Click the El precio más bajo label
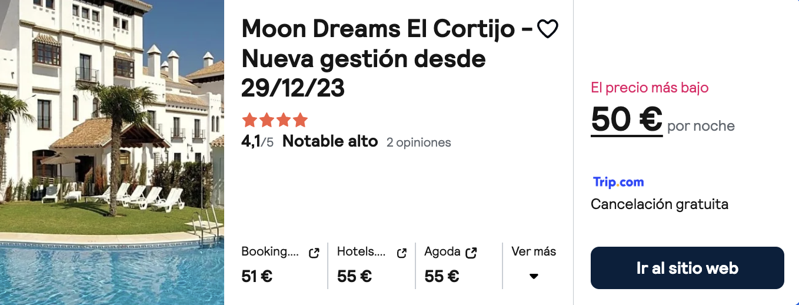This screenshot has height=305, width=799. 650,88
